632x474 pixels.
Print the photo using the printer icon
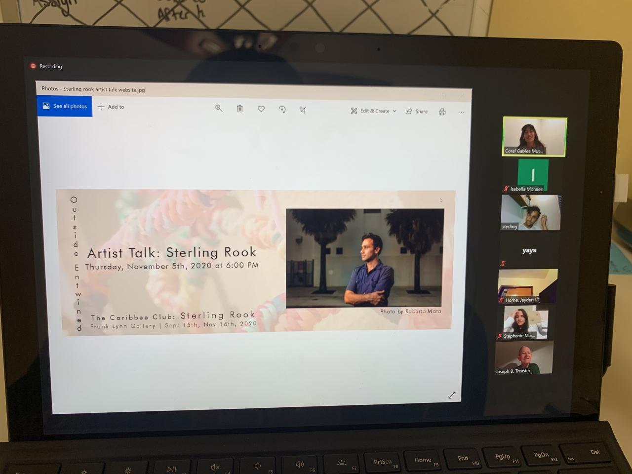tap(442, 112)
